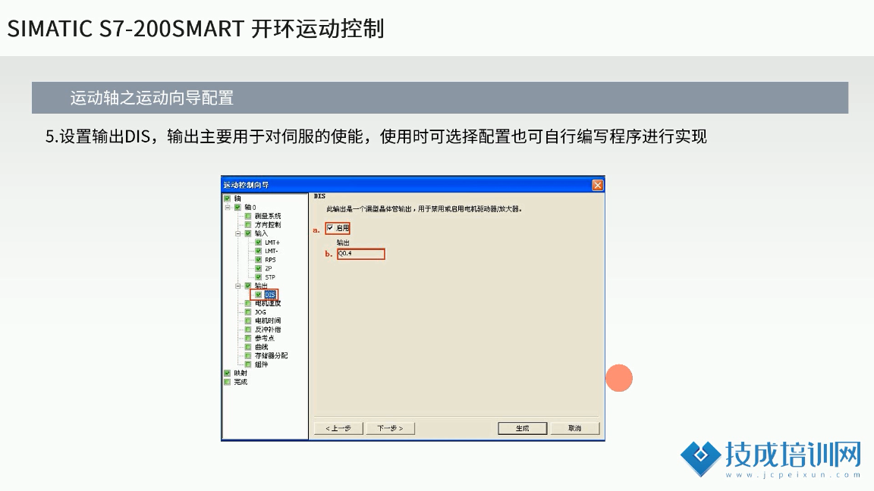Click the green status icon beside LMT-
The image size is (874, 491).
(259, 251)
